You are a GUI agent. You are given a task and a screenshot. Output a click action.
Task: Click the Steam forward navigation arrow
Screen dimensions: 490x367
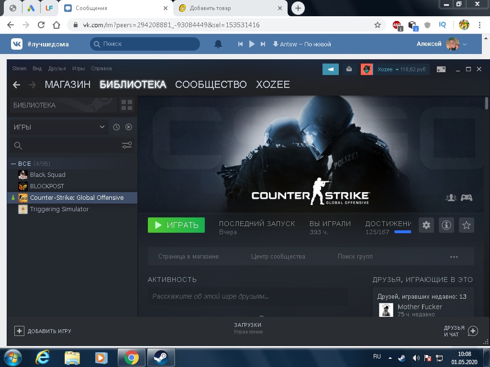tap(32, 85)
